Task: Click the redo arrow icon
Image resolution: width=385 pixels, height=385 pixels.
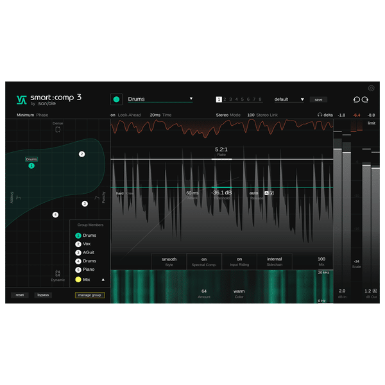Action: tap(365, 99)
